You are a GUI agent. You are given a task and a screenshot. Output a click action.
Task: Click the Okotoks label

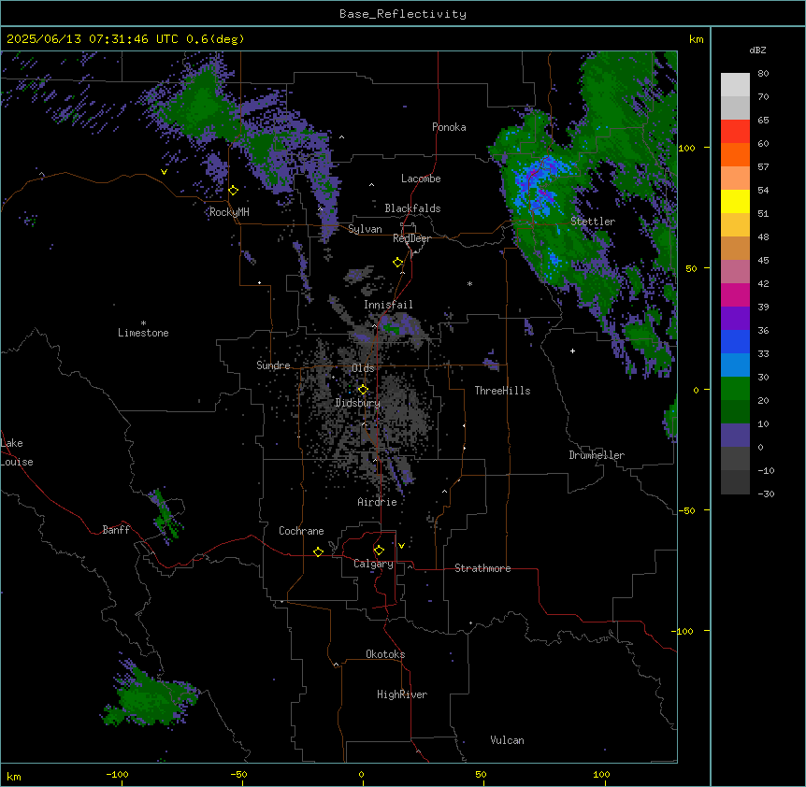pos(385,654)
